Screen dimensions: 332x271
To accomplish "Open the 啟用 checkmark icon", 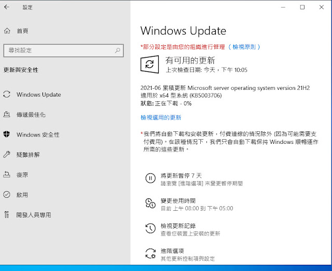I will coord(7,195).
